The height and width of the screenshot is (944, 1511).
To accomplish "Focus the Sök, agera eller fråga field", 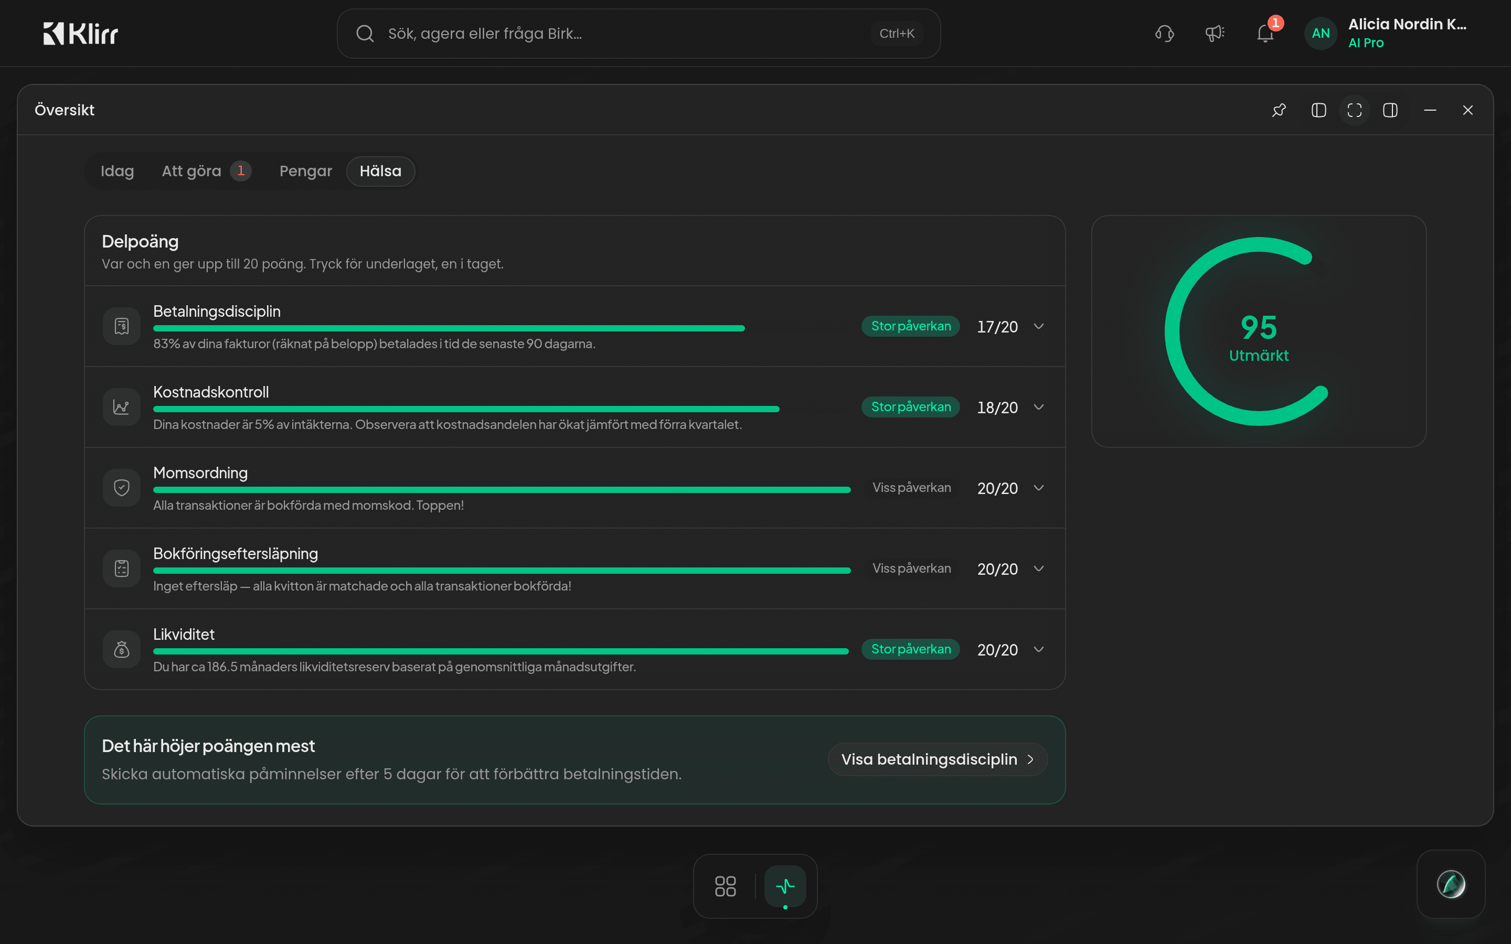I will point(638,33).
